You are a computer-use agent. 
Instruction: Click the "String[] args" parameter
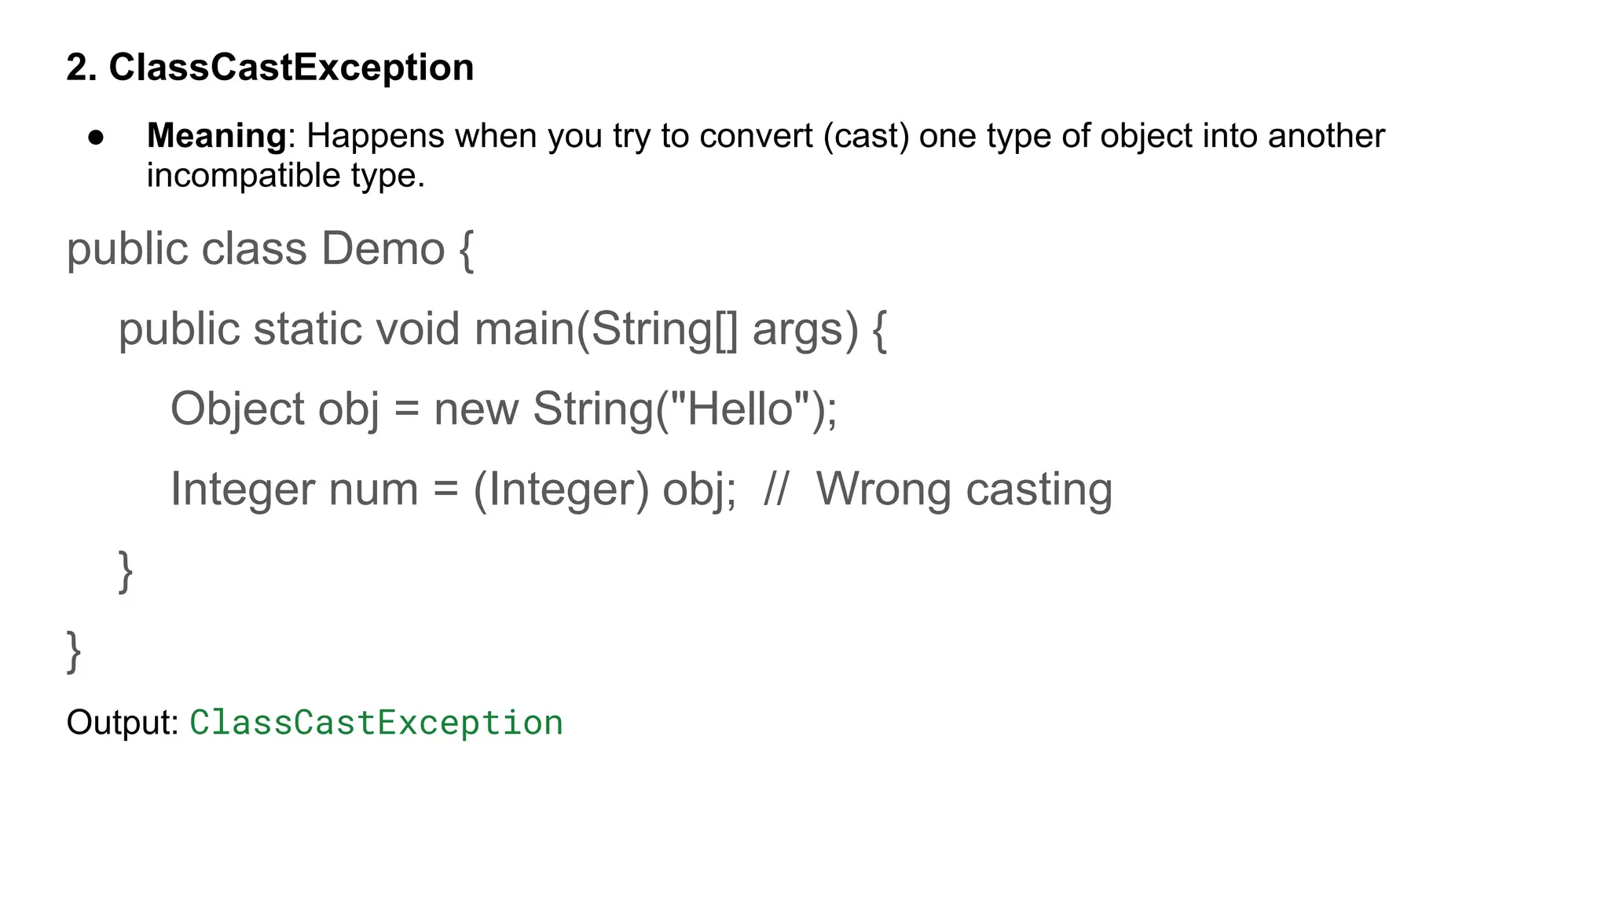coord(724,328)
